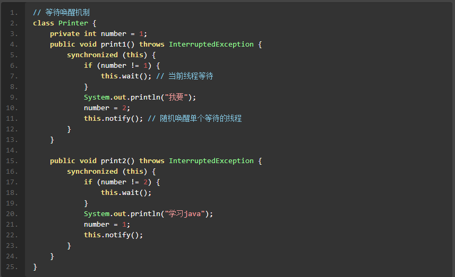This screenshot has width=455, height=277.
Task: Click the 'throws' keyword on line 4
Action: pos(152,44)
